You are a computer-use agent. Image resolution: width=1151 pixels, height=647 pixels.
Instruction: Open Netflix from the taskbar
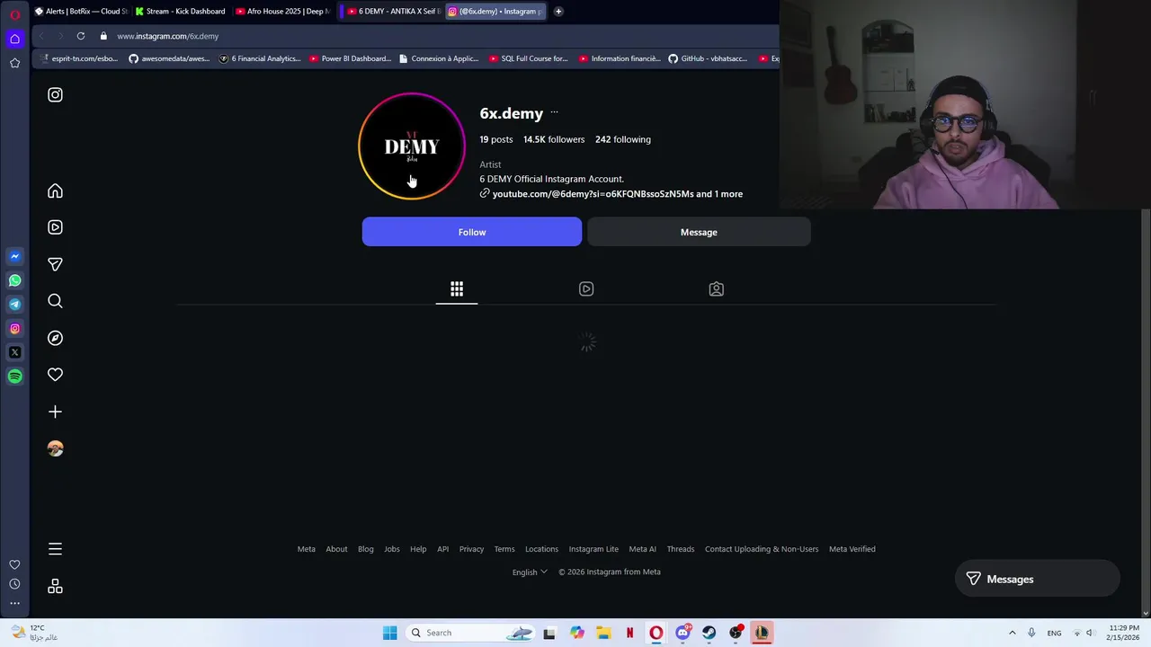pyautogui.click(x=629, y=633)
